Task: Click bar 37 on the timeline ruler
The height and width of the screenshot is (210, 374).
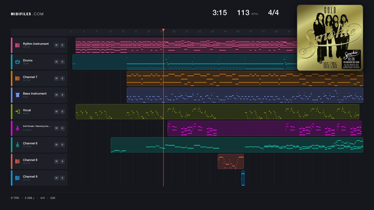Action: tap(187, 32)
